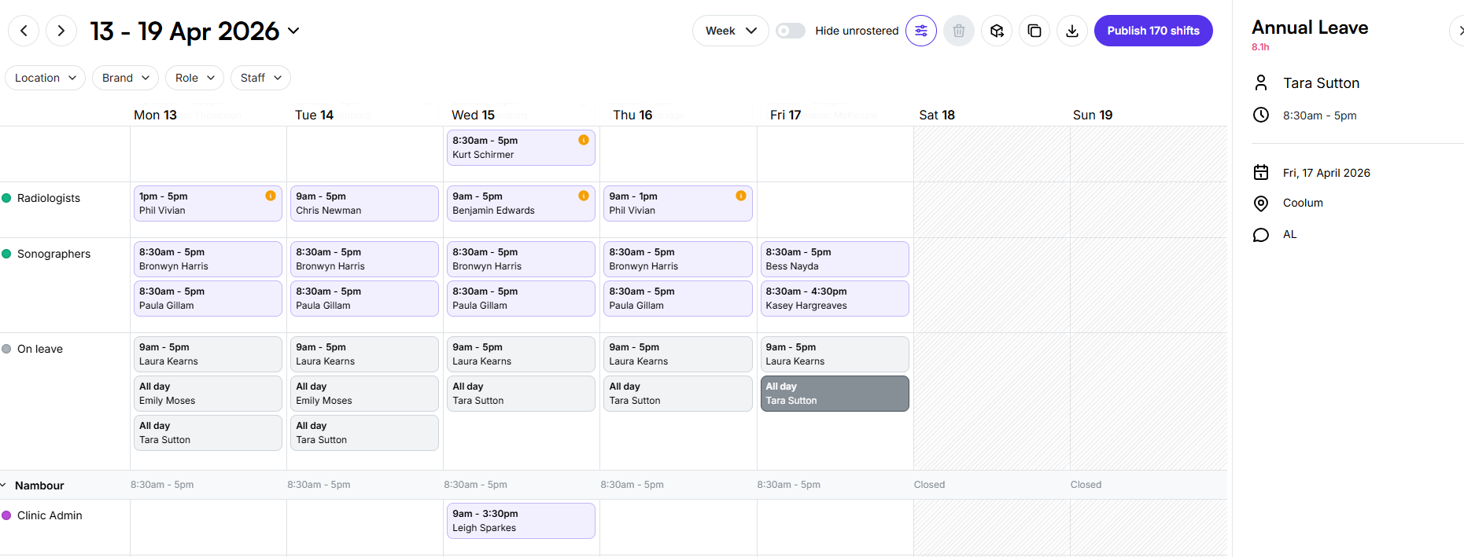Image resolution: width=1464 pixels, height=557 pixels.
Task: Select the Mon 13 column header
Action: point(155,115)
